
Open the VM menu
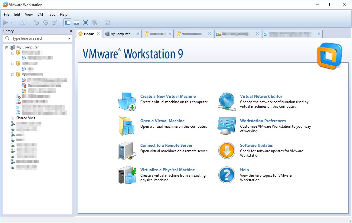coord(40,15)
